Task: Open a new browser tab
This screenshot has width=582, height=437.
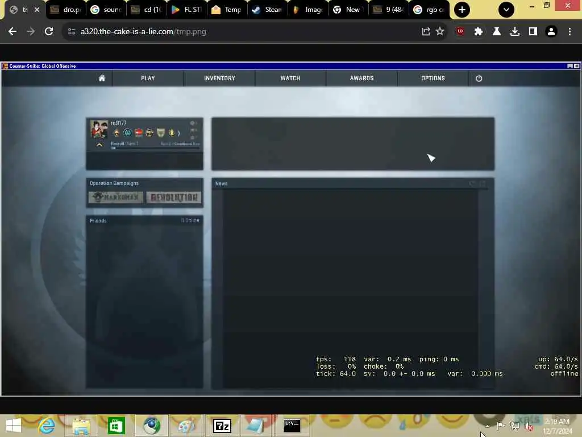Action: [462, 10]
